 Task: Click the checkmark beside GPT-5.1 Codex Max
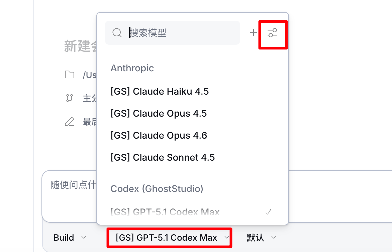pos(268,212)
